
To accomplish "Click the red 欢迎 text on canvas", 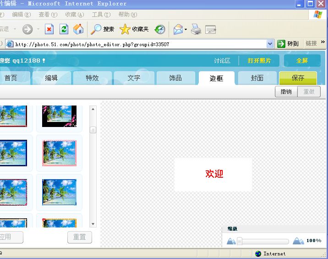I will click(214, 174).
